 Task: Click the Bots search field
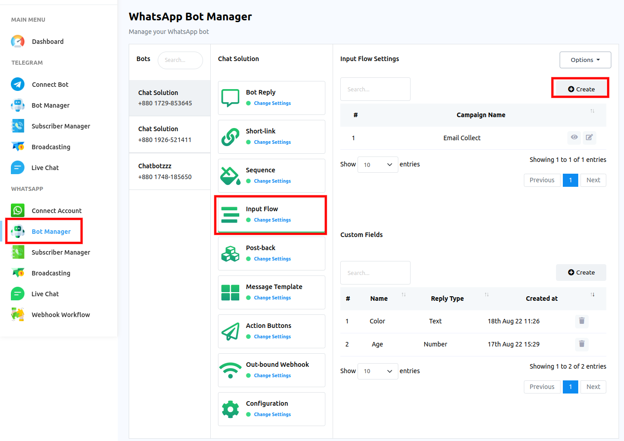click(x=180, y=60)
